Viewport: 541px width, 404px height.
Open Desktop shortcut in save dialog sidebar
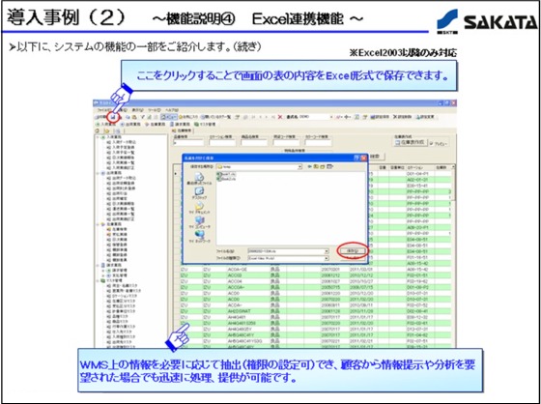coord(199,193)
